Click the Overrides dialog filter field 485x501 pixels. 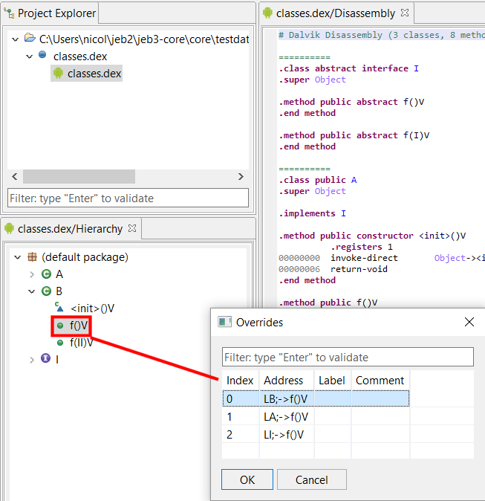pos(348,357)
